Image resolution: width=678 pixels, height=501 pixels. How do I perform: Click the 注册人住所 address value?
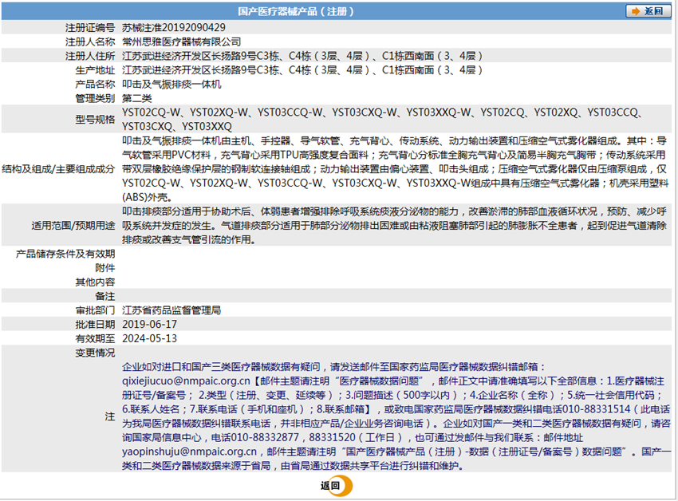point(302,56)
